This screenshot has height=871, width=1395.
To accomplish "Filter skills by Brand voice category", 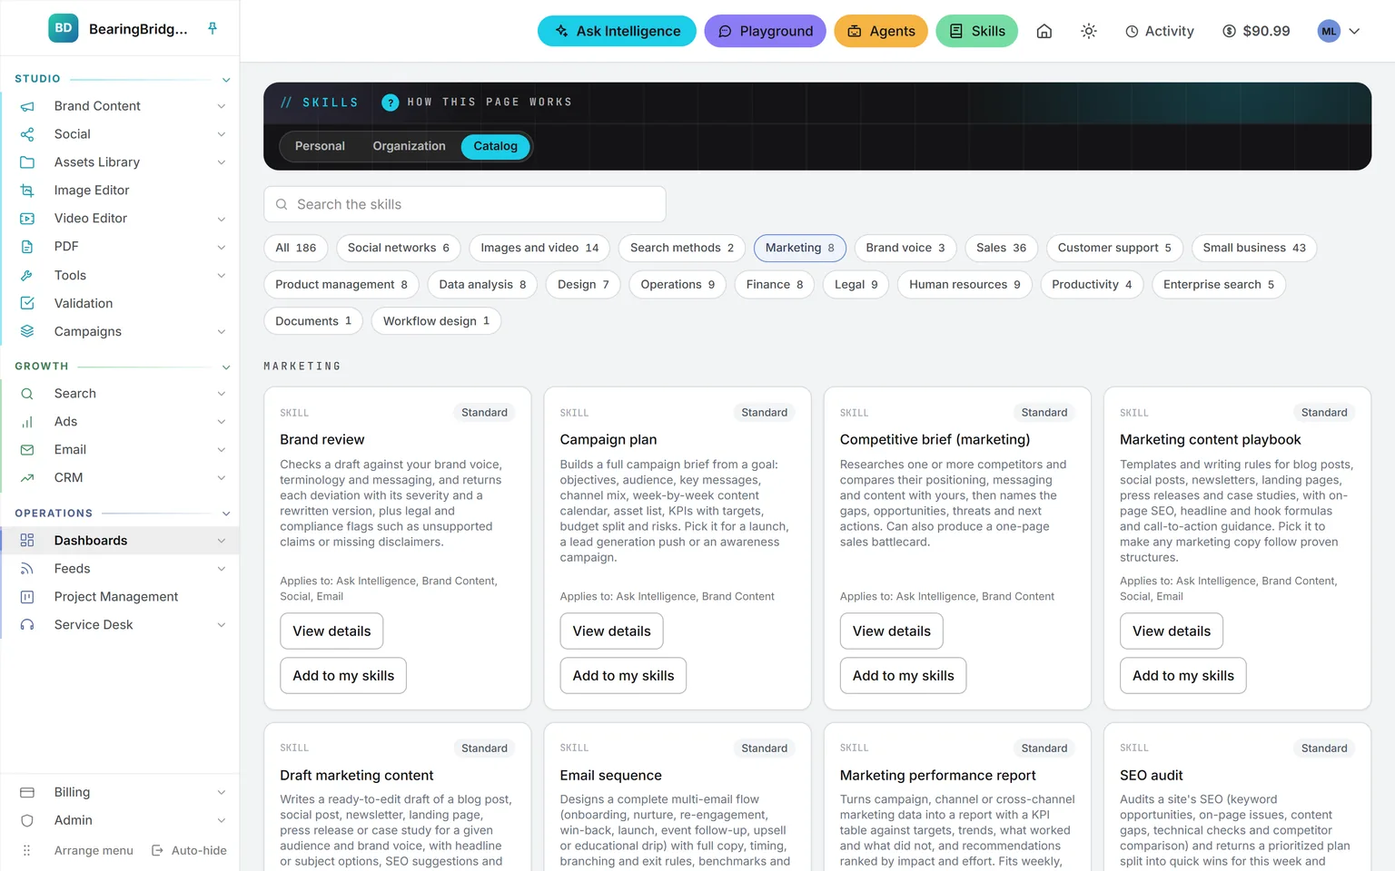I will tap(905, 248).
